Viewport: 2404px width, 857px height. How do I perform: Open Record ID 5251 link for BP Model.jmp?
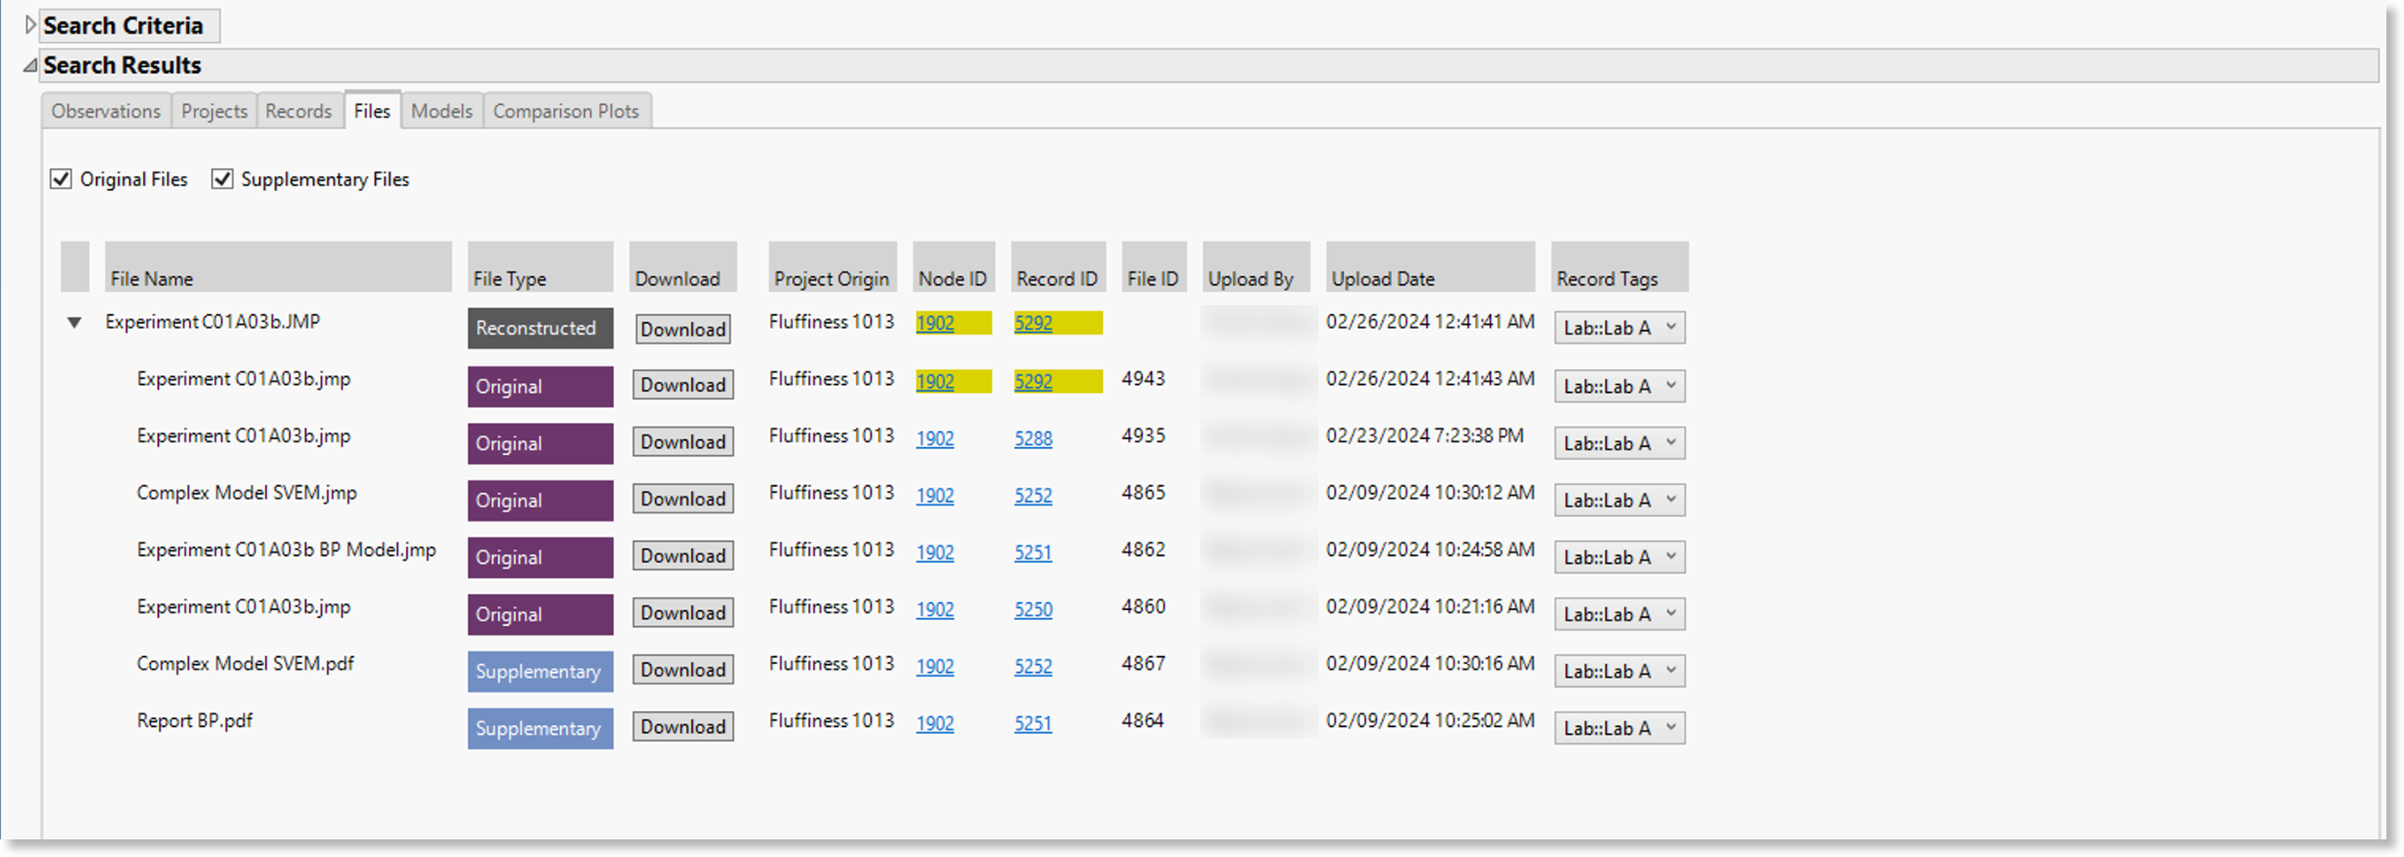click(1033, 552)
